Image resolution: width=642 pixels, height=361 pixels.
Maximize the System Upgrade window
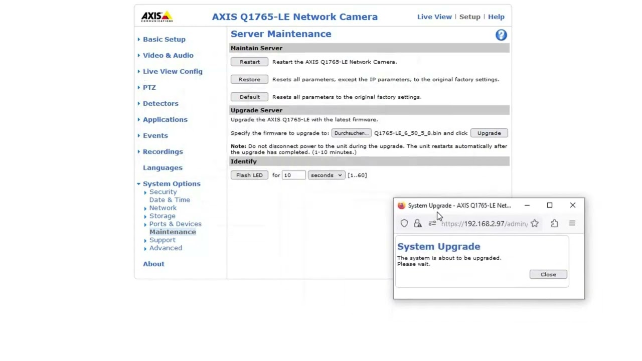[x=550, y=205]
